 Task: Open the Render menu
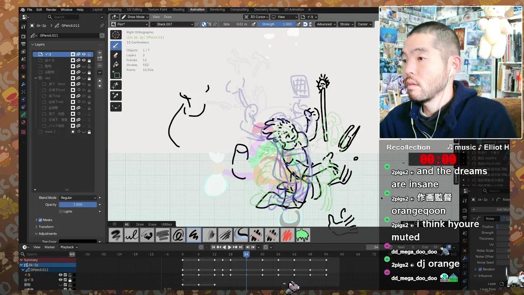click(x=51, y=9)
